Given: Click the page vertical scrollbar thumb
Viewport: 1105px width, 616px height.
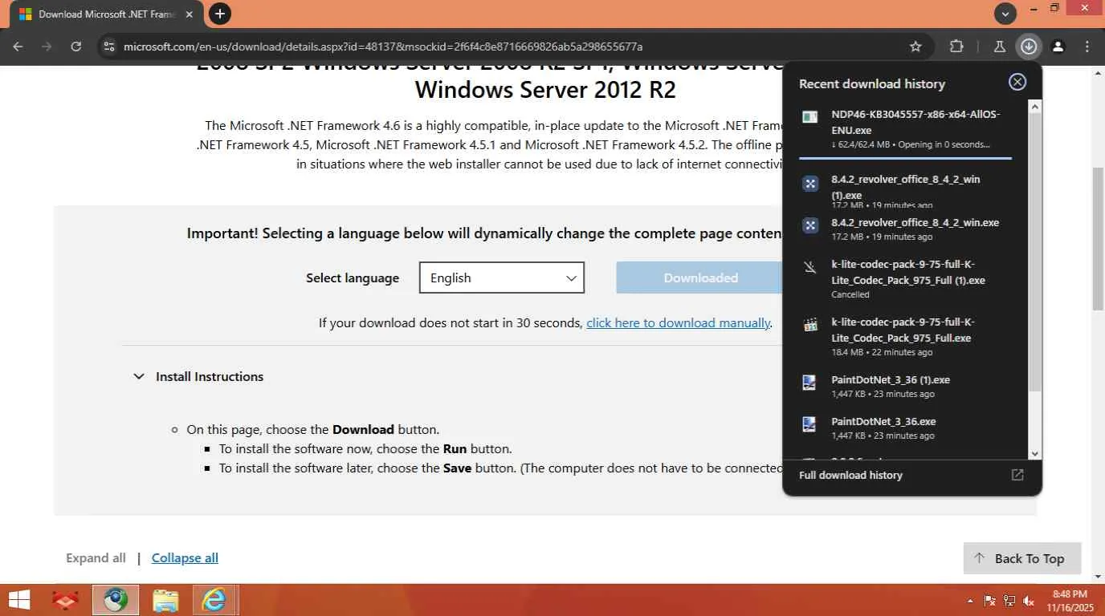Looking at the screenshot, I should (1099, 239).
